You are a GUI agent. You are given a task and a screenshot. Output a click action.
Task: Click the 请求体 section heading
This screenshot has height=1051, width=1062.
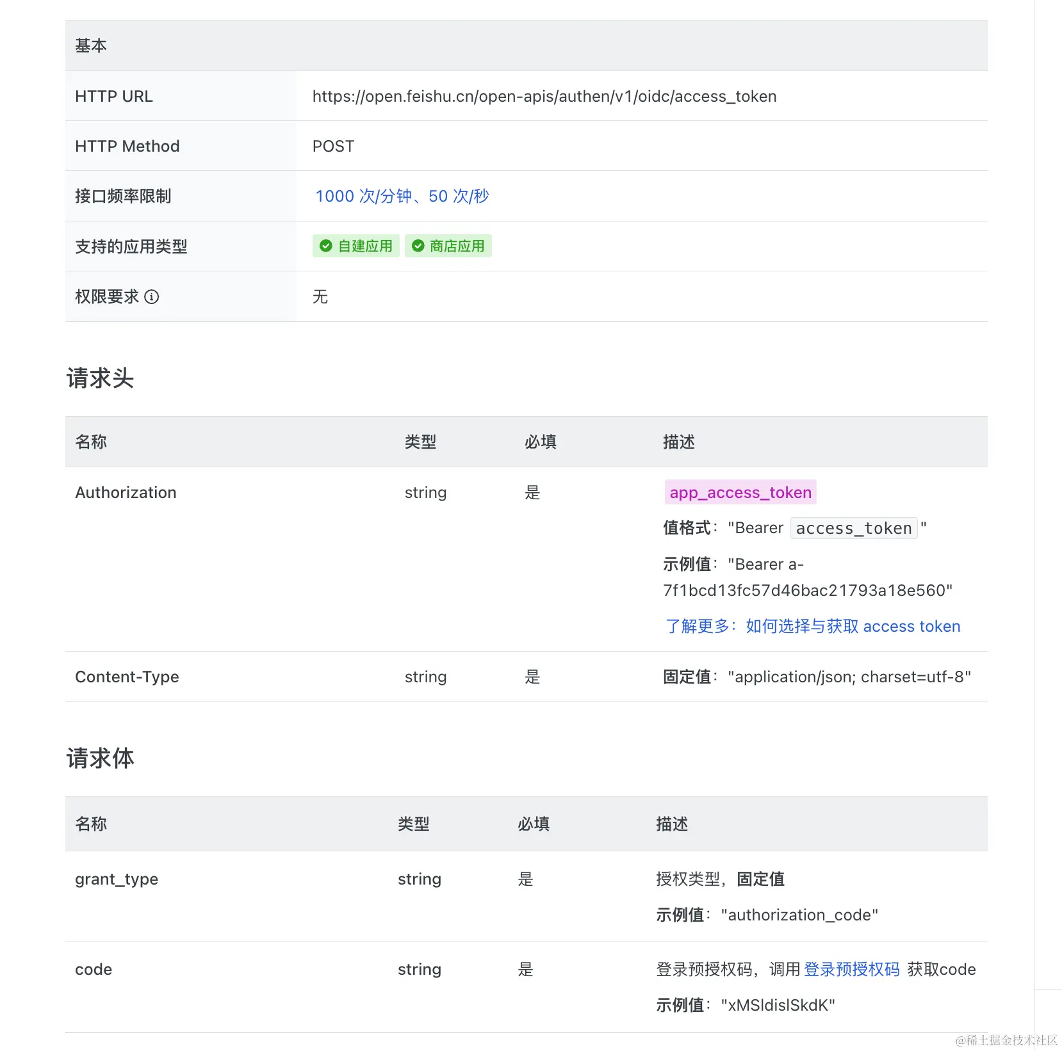coord(101,758)
